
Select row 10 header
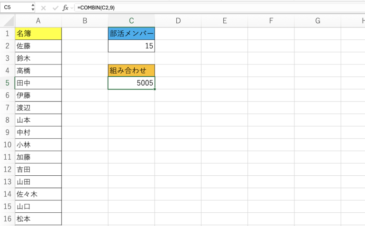click(x=8, y=145)
